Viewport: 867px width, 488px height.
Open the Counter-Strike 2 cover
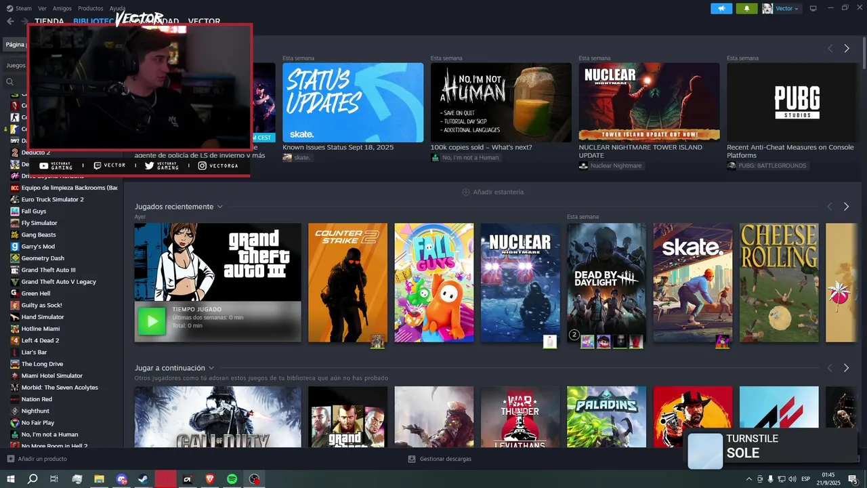(347, 283)
